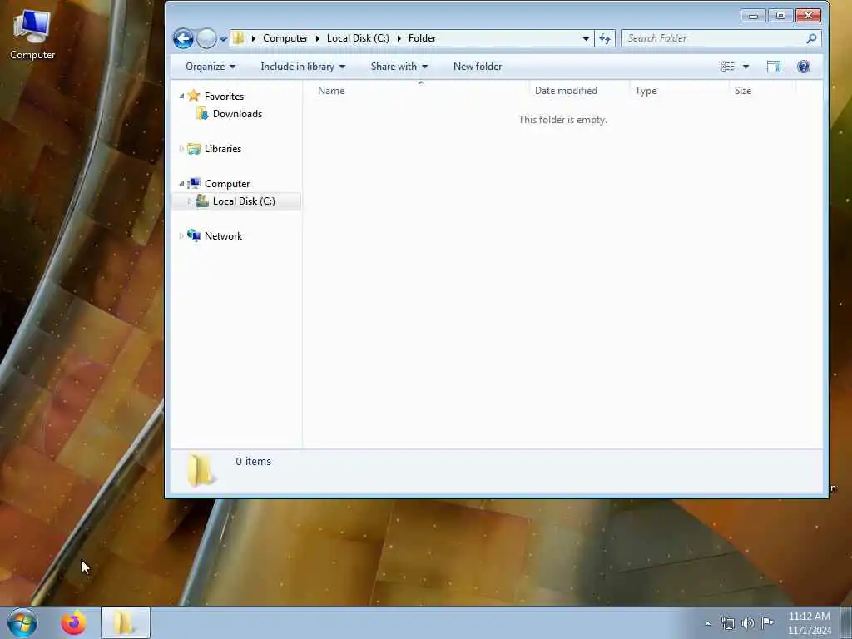Click the Libraries icon
Image resolution: width=852 pixels, height=639 pixels.
click(x=194, y=148)
